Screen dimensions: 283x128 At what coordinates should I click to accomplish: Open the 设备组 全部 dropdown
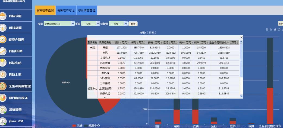118,24
